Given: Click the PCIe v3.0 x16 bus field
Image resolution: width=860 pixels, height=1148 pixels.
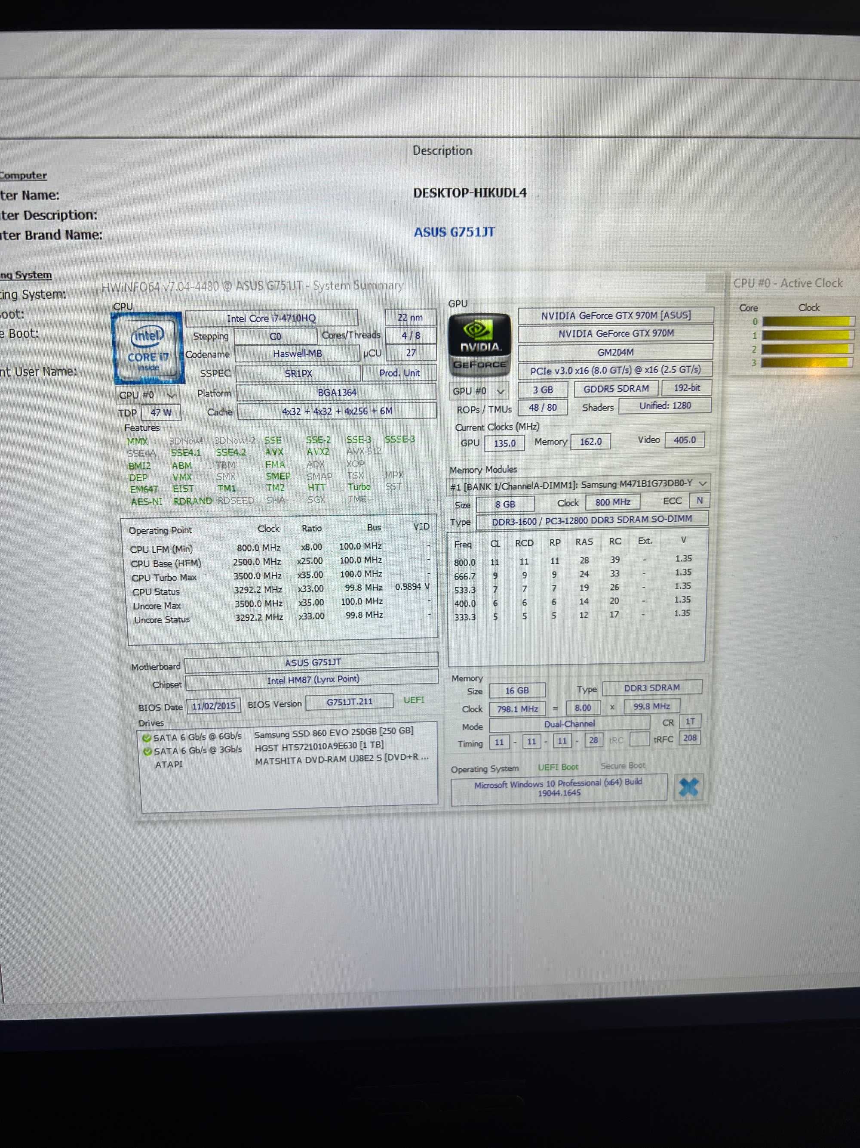Looking at the screenshot, I should 615,370.
